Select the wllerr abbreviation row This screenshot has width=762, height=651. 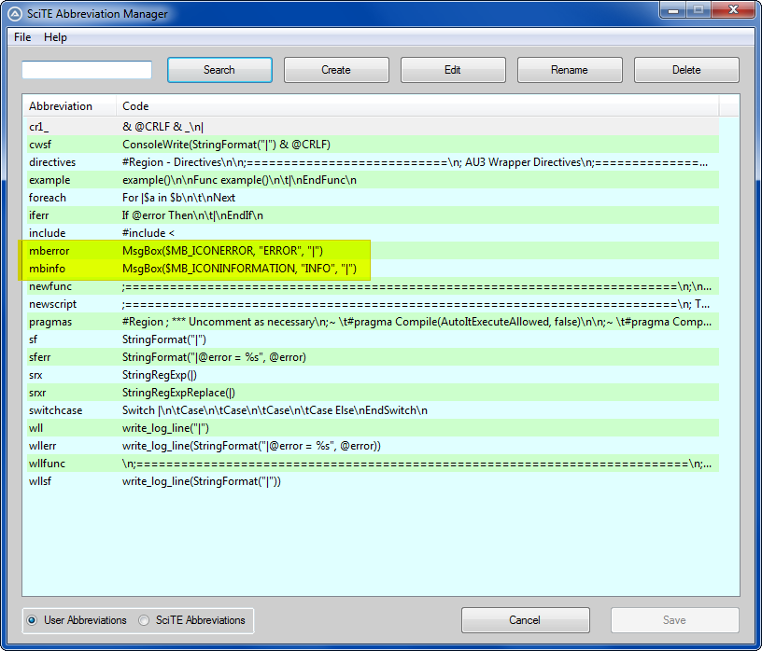point(371,446)
